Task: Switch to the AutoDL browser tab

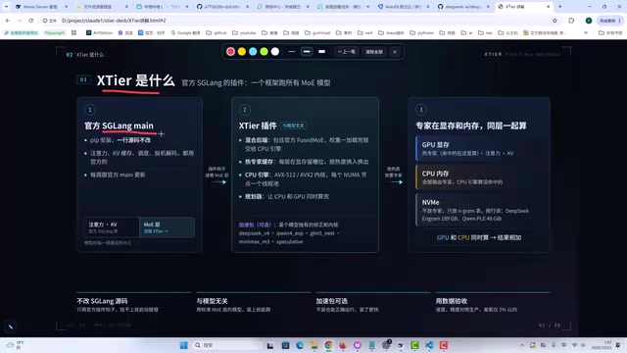Action: [x=403, y=7]
